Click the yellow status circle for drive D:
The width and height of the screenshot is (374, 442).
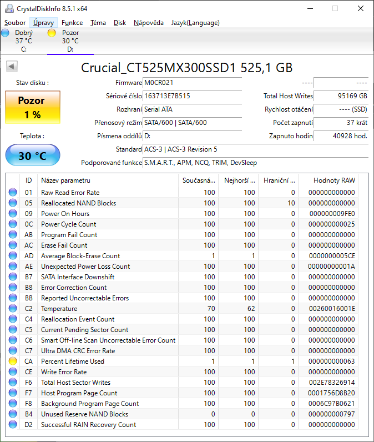[x=52, y=33]
